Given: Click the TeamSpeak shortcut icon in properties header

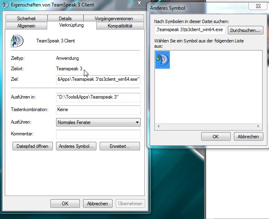Looking at the screenshot, I should tap(17, 41).
